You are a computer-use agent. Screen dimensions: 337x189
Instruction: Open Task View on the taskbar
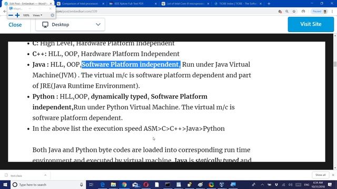click(x=91, y=184)
